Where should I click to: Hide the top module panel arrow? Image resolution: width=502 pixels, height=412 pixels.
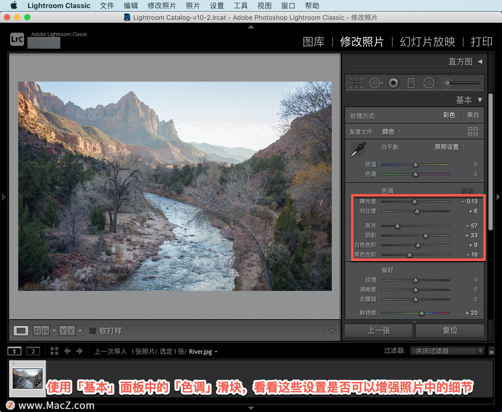point(251,27)
